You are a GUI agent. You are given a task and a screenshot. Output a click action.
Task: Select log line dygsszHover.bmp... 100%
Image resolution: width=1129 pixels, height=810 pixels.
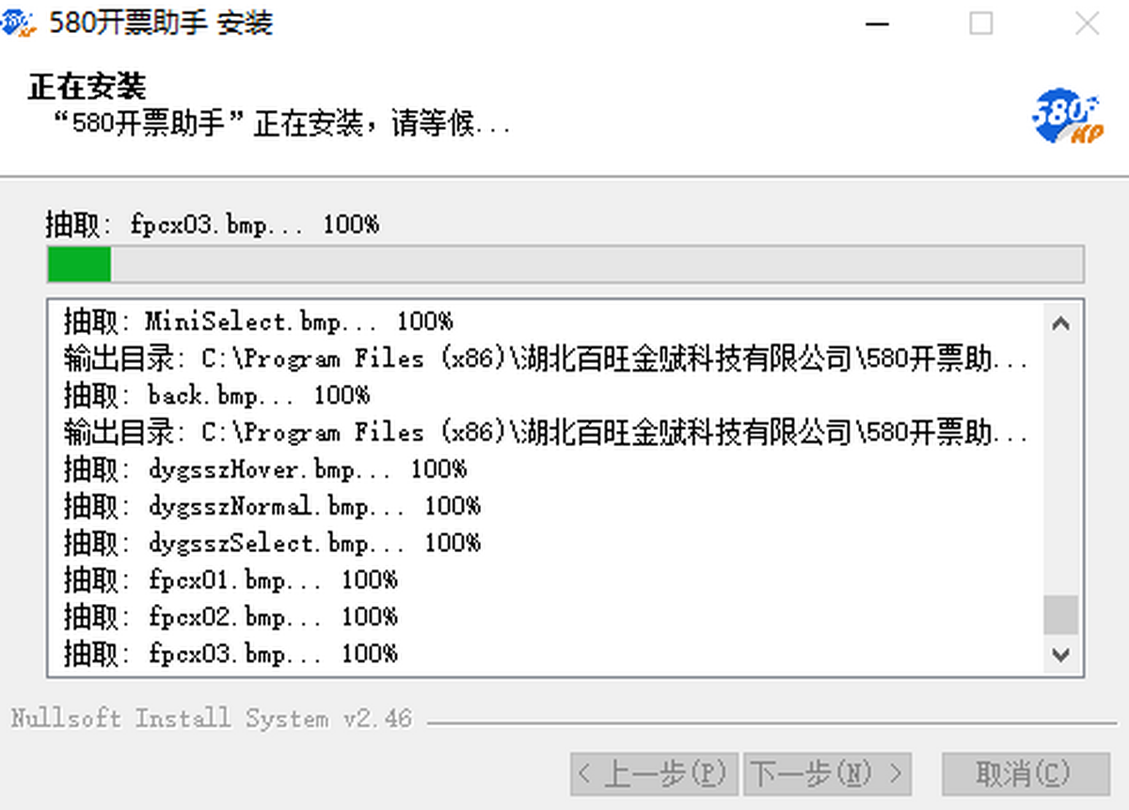click(265, 469)
